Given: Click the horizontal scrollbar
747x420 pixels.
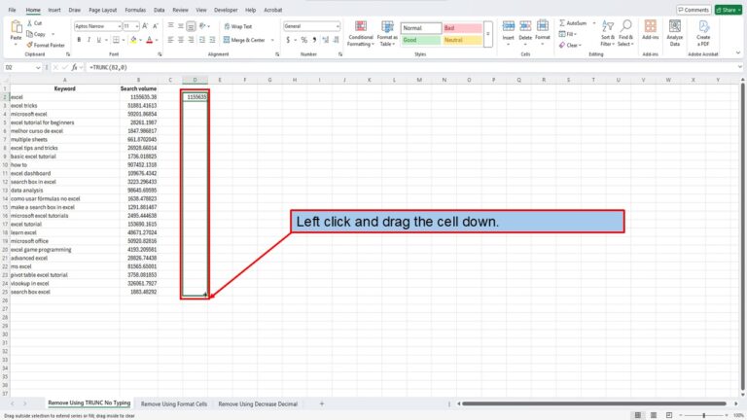Looking at the screenshot, I should pyautogui.click(x=593, y=403).
